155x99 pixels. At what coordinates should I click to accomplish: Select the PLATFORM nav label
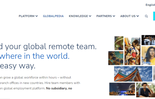tap(27, 16)
